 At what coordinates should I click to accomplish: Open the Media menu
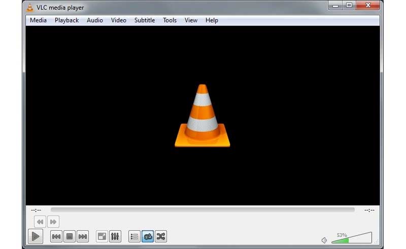pyautogui.click(x=38, y=20)
